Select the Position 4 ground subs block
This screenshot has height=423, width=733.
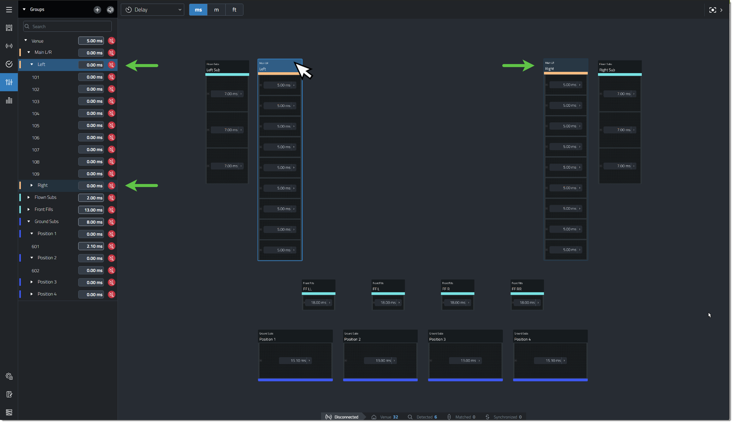[x=550, y=355]
